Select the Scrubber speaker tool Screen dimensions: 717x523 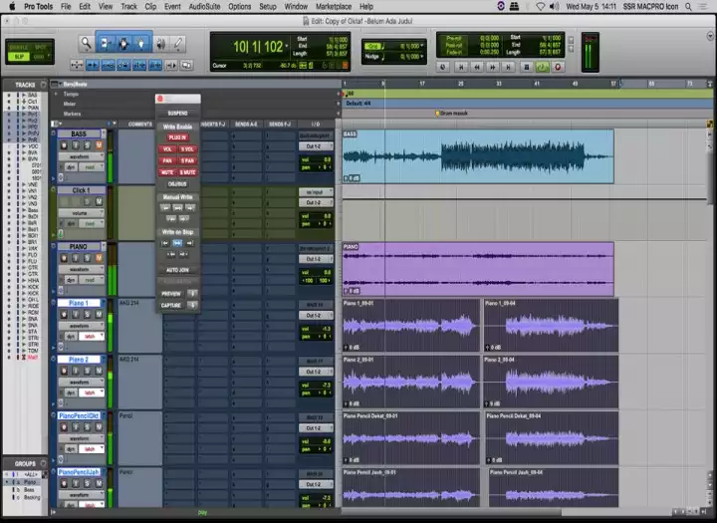(x=161, y=44)
